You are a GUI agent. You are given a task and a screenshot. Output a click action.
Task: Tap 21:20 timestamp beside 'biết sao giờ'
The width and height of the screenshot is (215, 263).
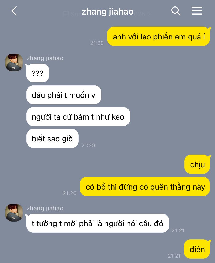(88, 146)
